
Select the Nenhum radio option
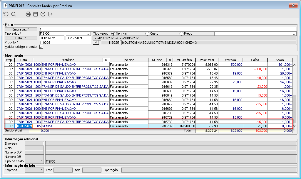tap(113, 33)
